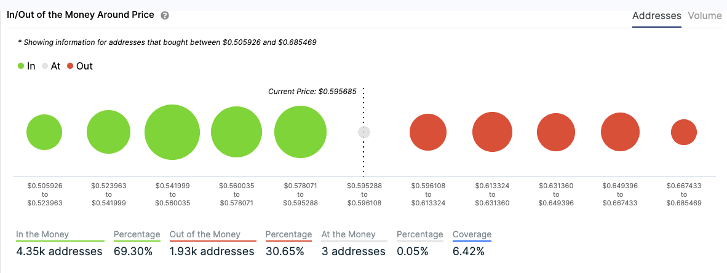Image resolution: width=727 pixels, height=273 pixels.
Task: Click smallest red bubble $0.667433 to $0.685469
Action: (x=684, y=132)
